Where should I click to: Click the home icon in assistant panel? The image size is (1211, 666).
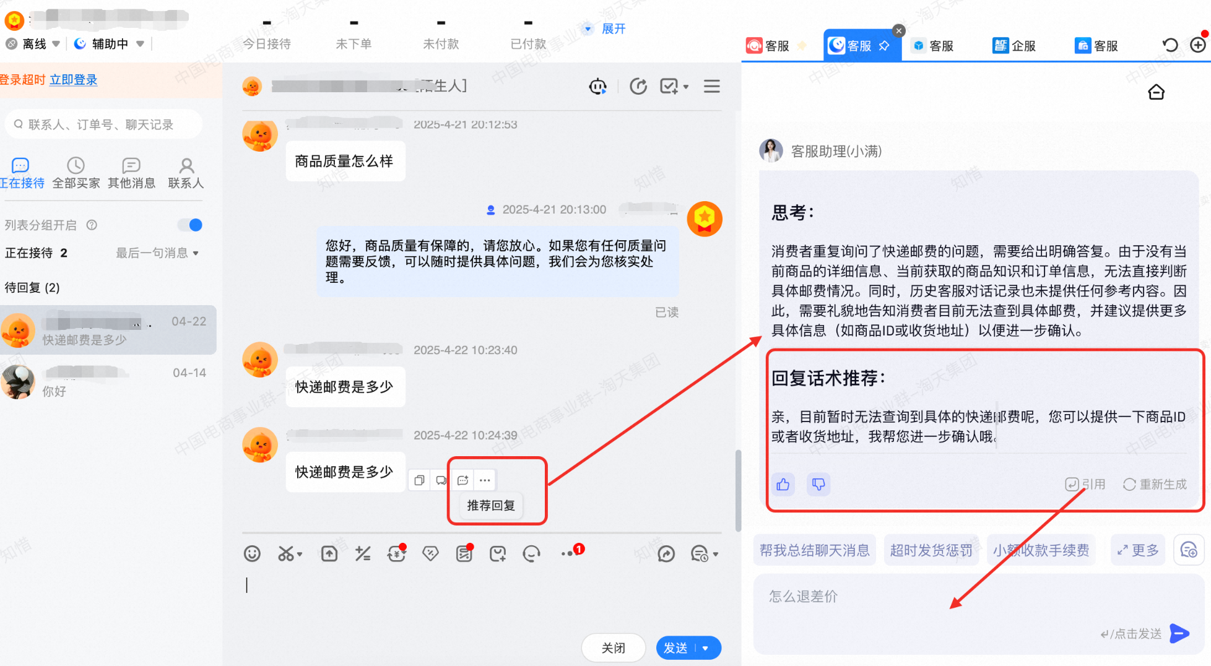tap(1156, 92)
